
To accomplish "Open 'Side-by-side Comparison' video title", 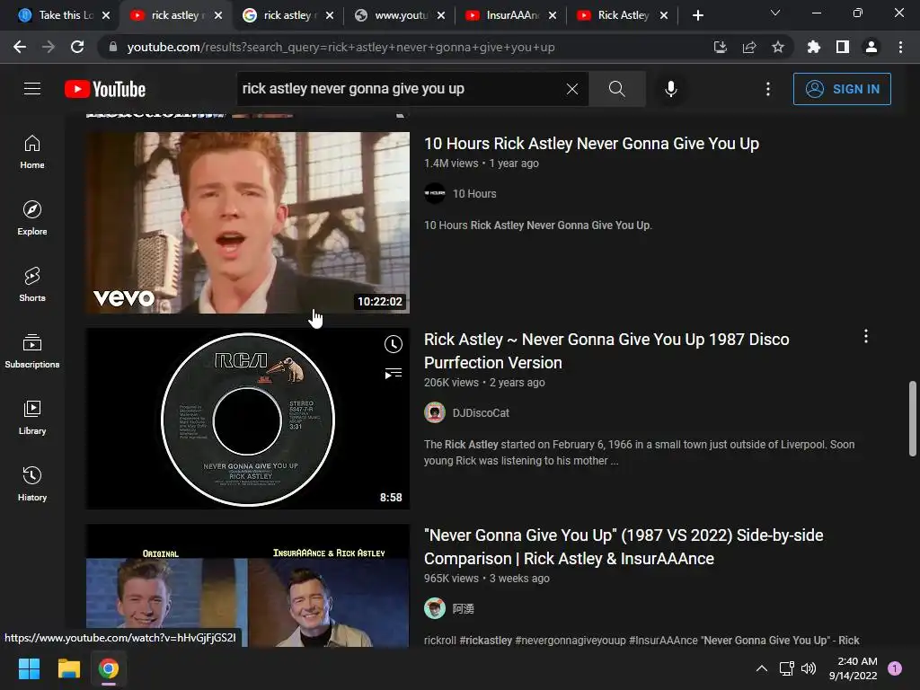I will (624, 547).
